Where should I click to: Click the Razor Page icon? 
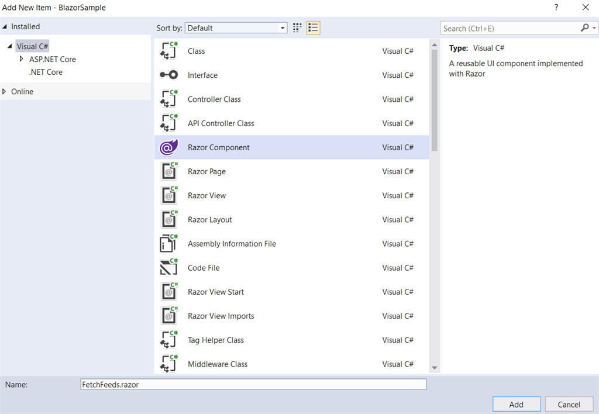(x=169, y=171)
